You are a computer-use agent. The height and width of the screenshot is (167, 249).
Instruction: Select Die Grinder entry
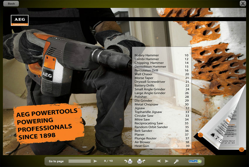(x=161, y=100)
